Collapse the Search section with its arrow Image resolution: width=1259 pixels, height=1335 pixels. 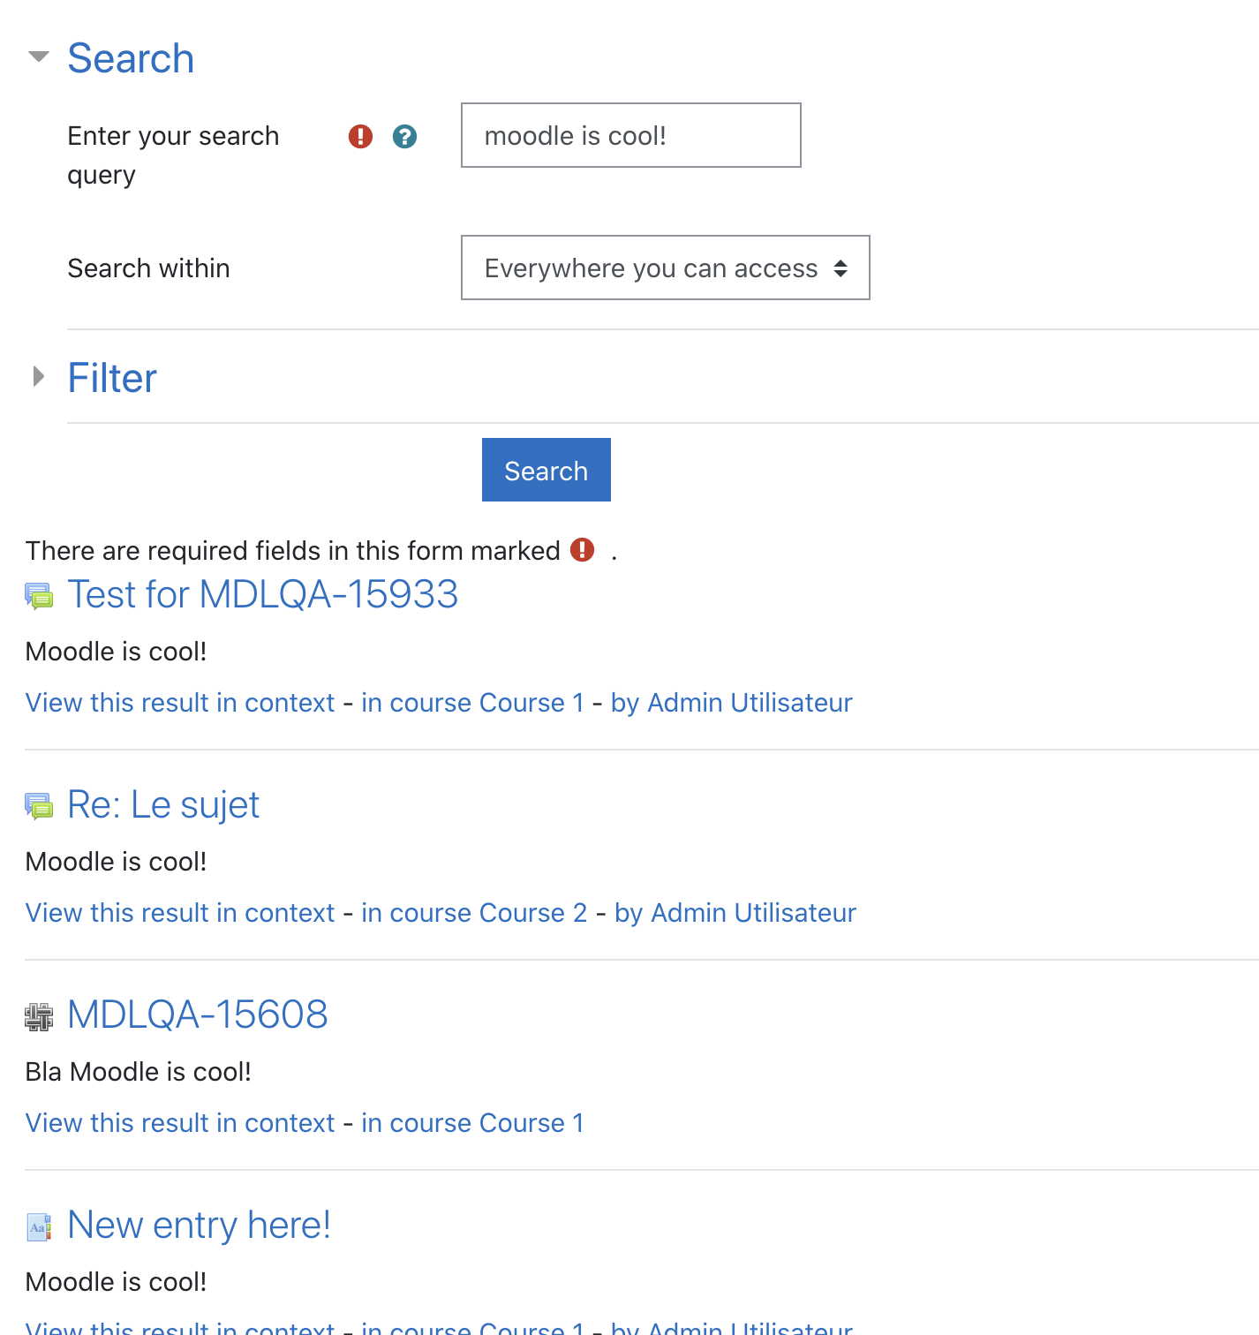(x=38, y=57)
